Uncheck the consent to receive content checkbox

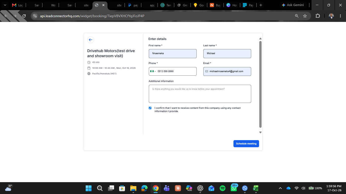[150, 108]
